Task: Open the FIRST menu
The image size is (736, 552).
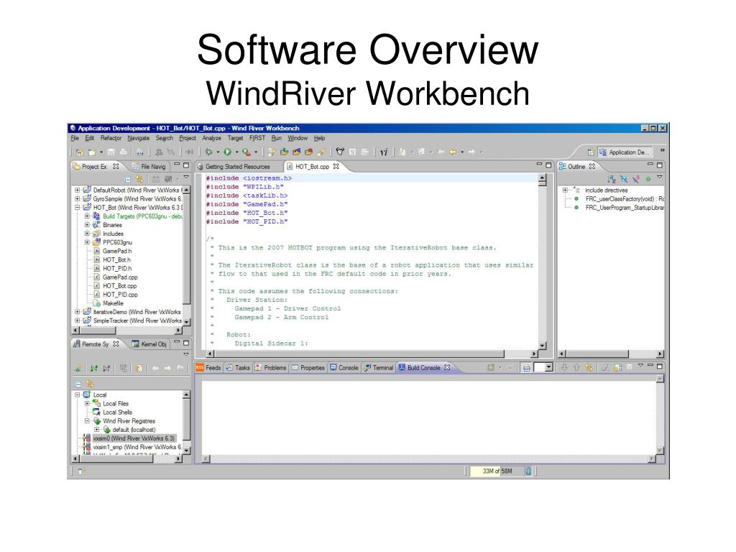Action: [257, 138]
